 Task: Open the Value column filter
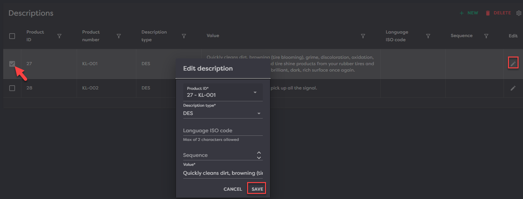[x=363, y=36]
